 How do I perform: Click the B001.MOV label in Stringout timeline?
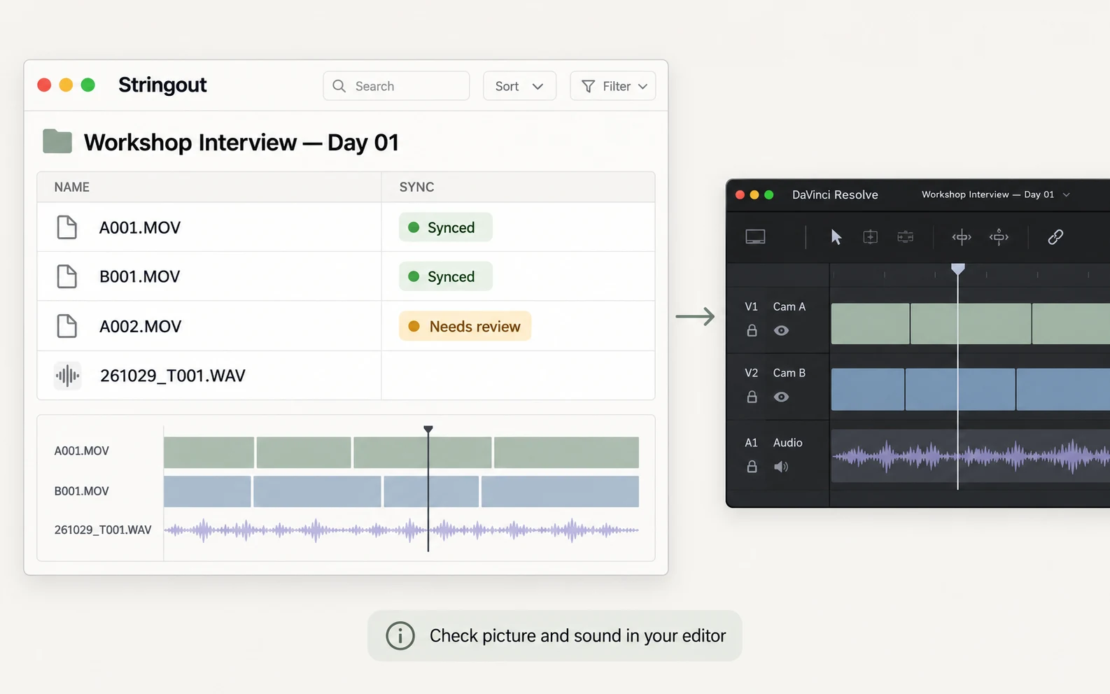(82, 491)
